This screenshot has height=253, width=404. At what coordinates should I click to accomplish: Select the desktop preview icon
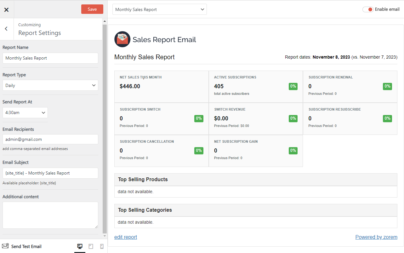80,246
